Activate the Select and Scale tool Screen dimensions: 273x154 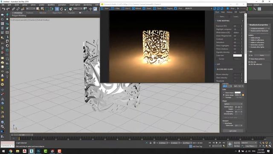point(66,9)
